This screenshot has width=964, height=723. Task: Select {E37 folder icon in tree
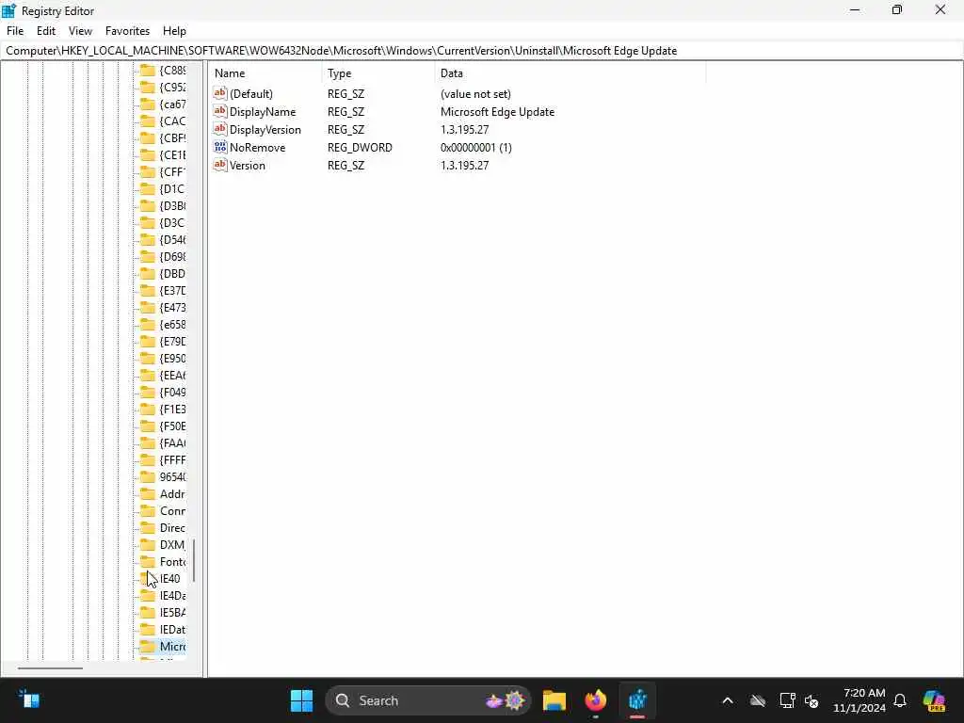tap(148, 291)
